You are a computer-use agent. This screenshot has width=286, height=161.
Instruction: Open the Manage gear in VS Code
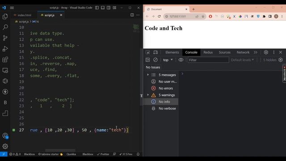pyautogui.click(x=5, y=146)
